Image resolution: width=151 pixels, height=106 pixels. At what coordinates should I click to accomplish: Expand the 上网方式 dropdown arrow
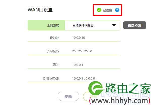tap(114, 25)
